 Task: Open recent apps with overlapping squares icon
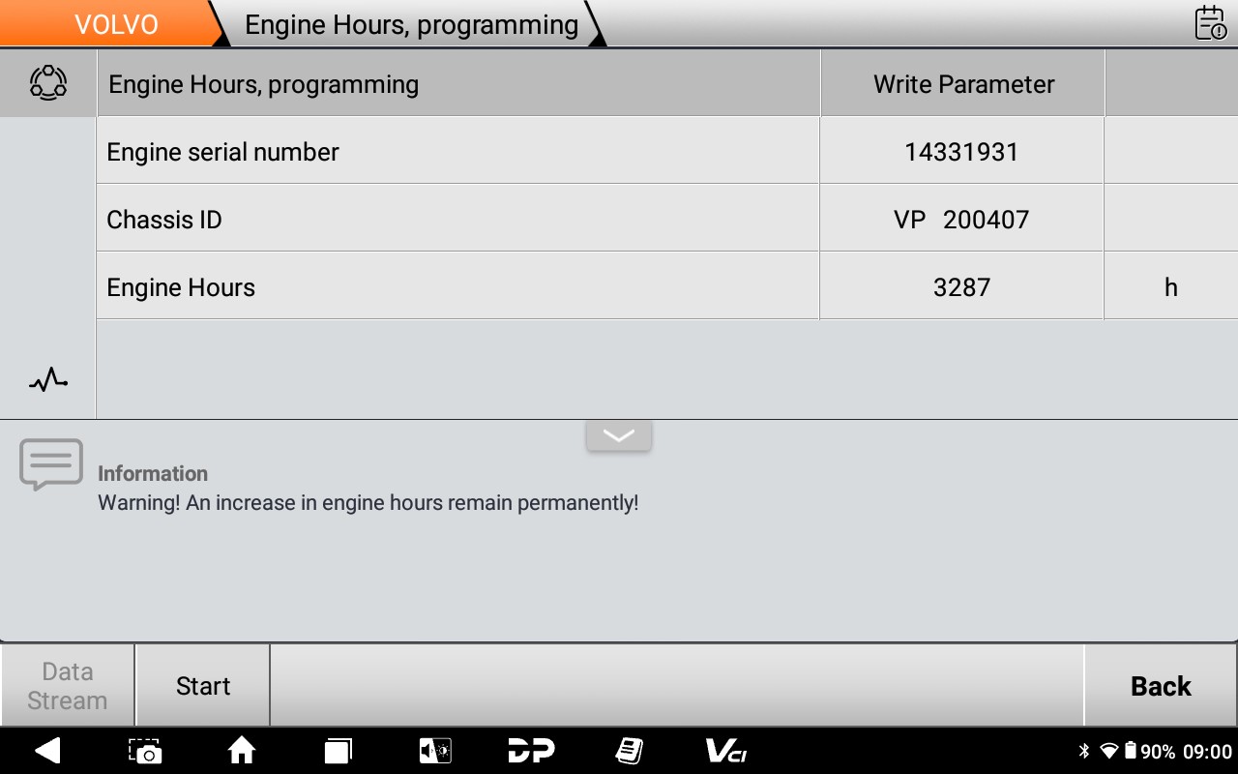[x=338, y=751]
